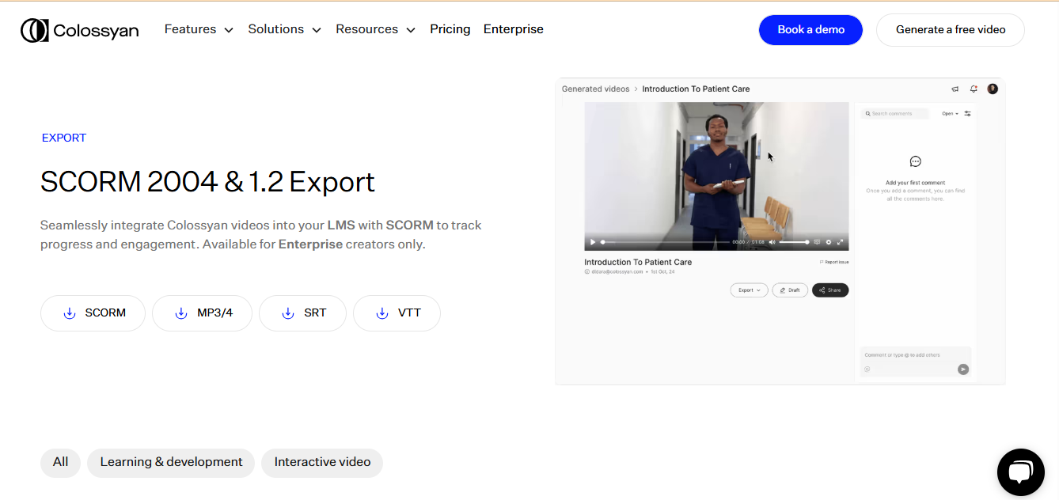The width and height of the screenshot is (1059, 500).
Task: Click the megaphone icon in the preview
Action: [x=955, y=89]
